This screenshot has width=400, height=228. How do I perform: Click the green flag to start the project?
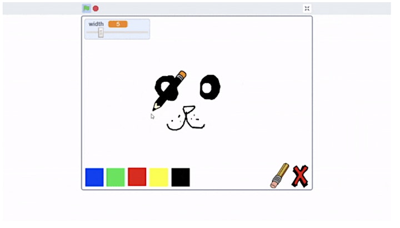(x=87, y=8)
